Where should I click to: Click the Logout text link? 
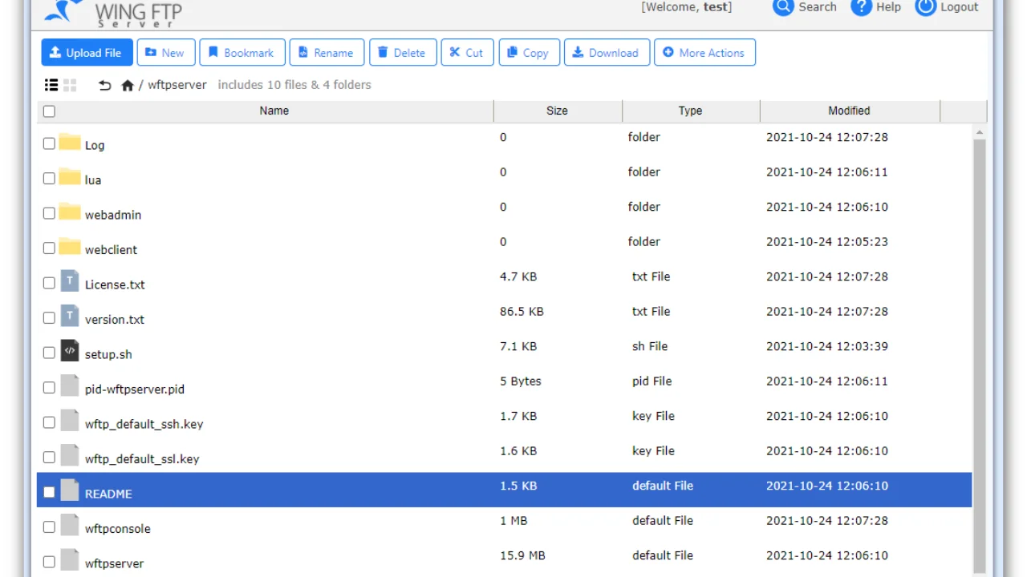(x=960, y=6)
